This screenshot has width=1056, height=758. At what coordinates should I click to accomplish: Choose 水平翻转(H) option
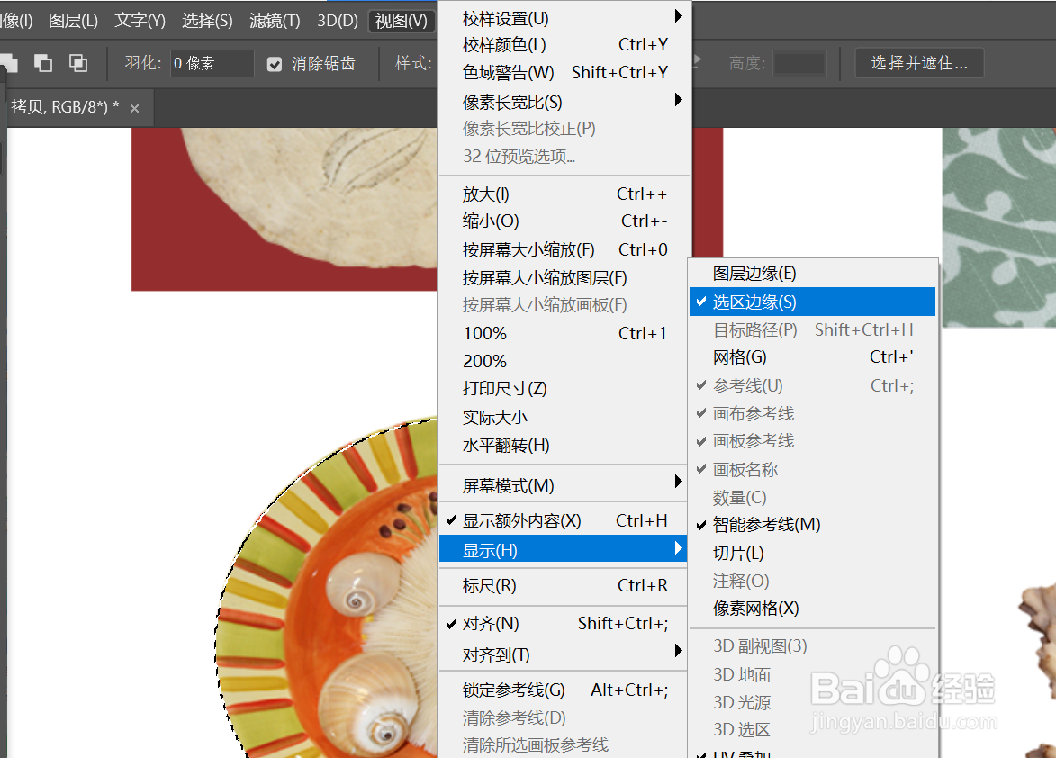click(564, 445)
